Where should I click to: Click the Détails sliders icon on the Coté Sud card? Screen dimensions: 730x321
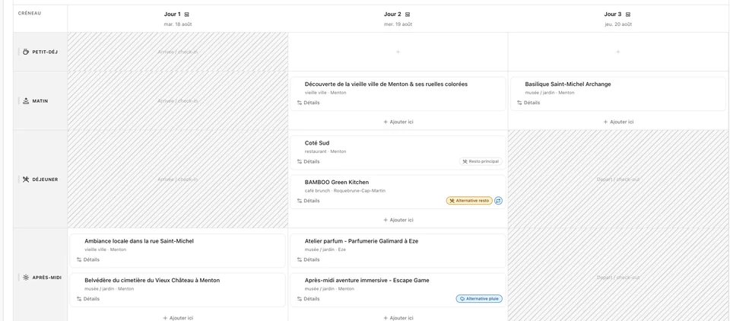click(300, 162)
